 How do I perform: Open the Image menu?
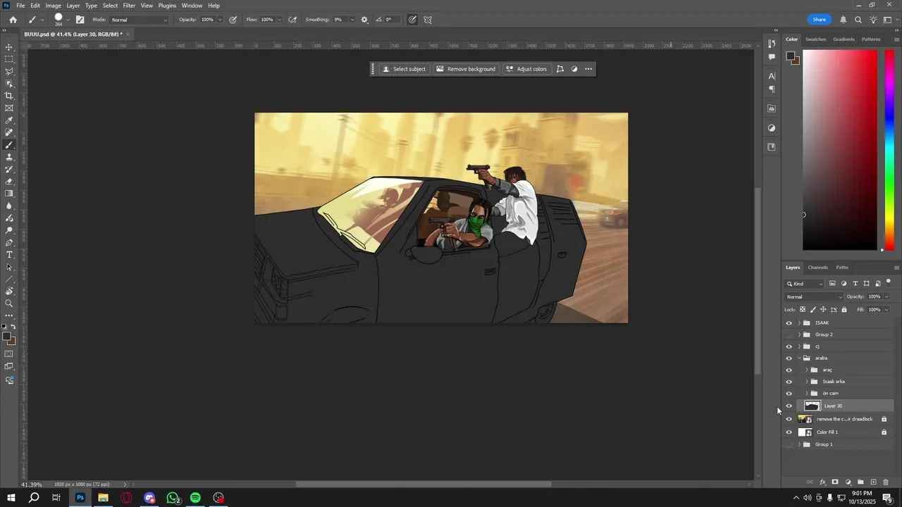click(54, 6)
